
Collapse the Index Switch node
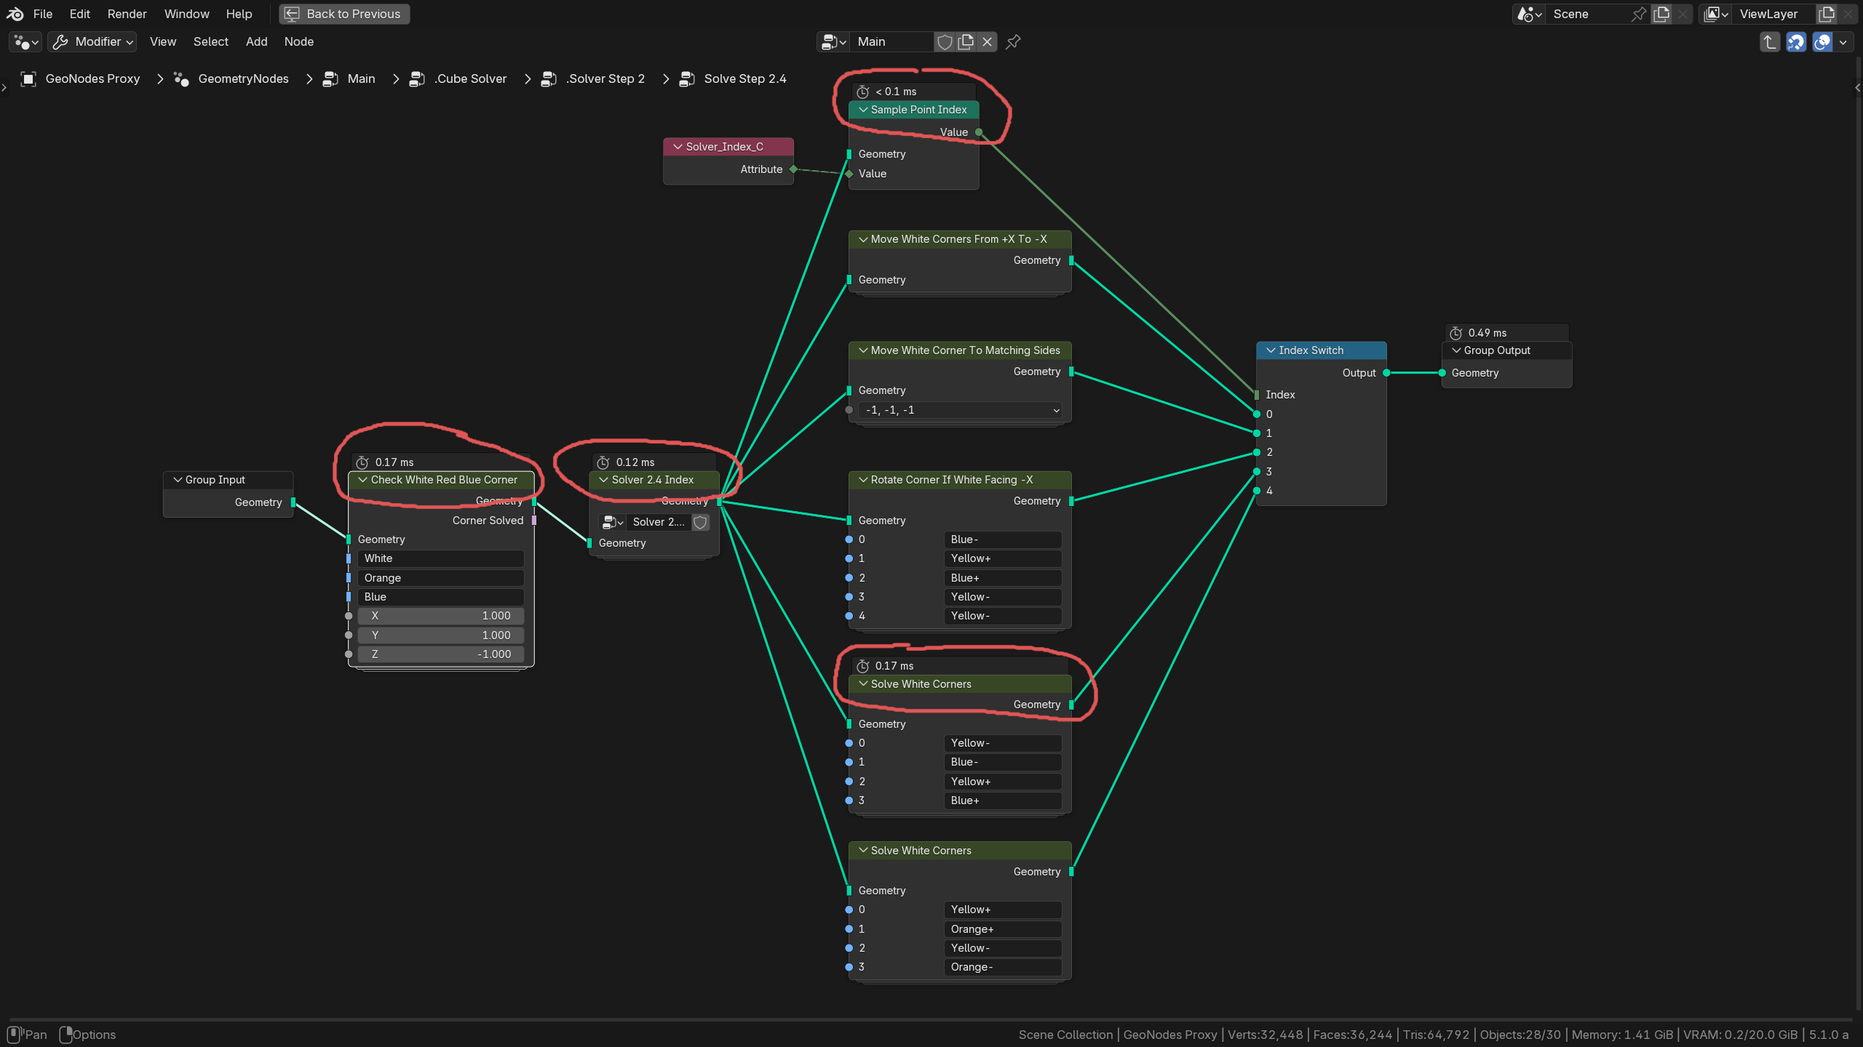(x=1271, y=350)
